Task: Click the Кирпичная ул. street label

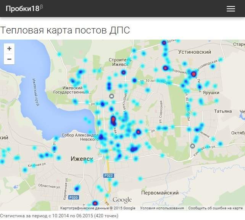Action: (x=65, y=189)
